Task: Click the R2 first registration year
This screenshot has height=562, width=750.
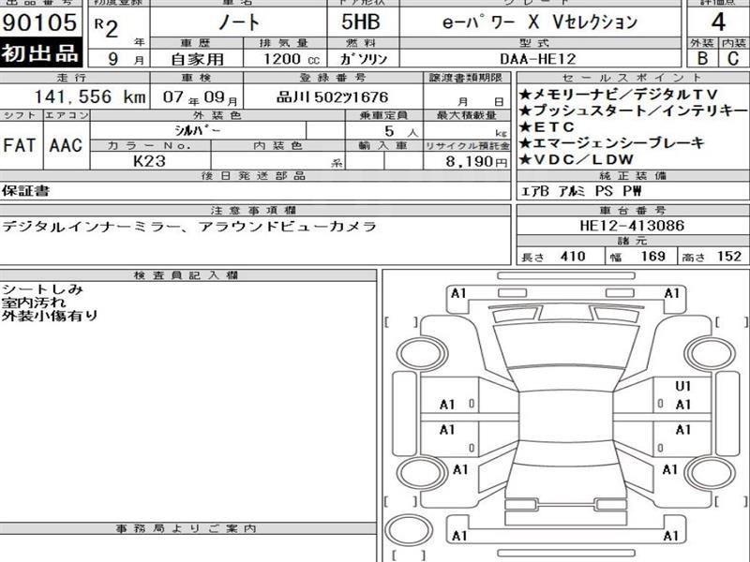Action: pyautogui.click(x=106, y=28)
